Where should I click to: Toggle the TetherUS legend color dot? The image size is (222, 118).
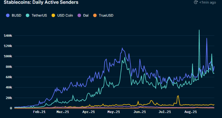click(28, 15)
